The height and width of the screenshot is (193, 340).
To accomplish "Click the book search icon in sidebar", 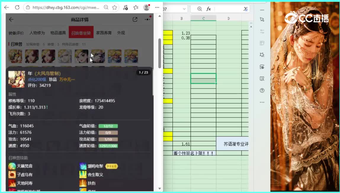I will 262,79.
